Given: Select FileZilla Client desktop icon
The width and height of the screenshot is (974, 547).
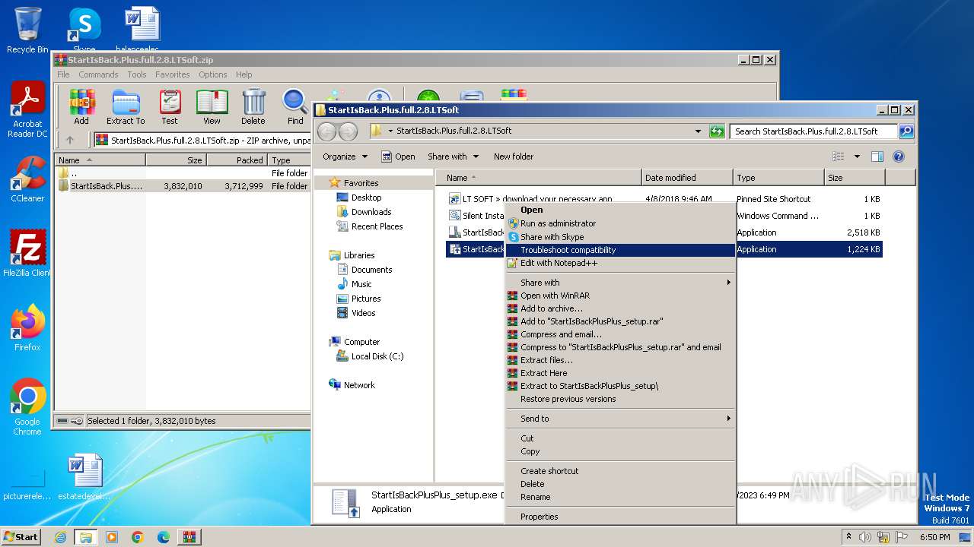Looking at the screenshot, I should tap(27, 253).
